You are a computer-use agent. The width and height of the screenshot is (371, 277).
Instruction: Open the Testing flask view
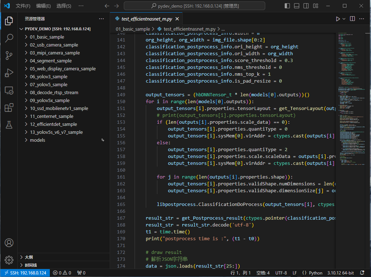click(9, 125)
